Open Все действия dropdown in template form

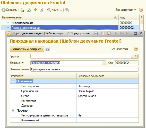121,49
